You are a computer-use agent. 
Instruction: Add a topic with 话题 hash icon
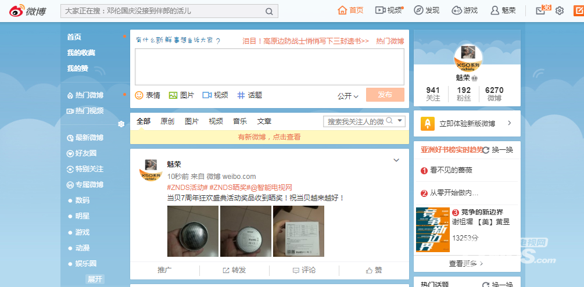(249, 95)
